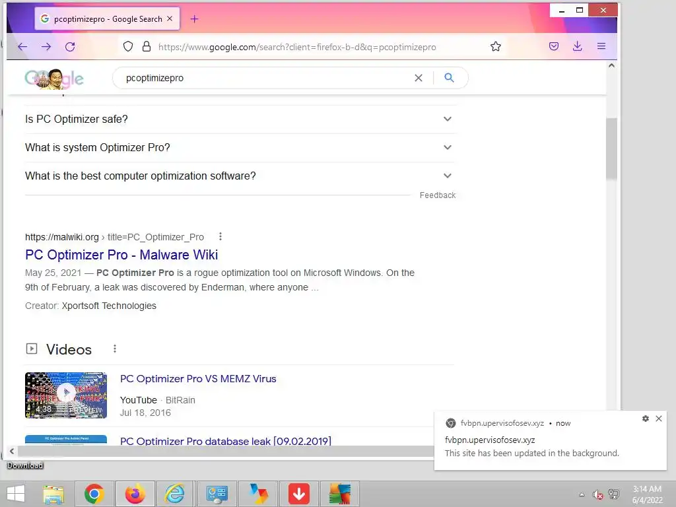Expand "What is system Optimizer Pro?" question
676x507 pixels.
(x=240, y=147)
